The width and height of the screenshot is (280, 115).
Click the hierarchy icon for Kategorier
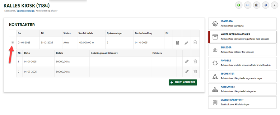[x=215, y=89]
